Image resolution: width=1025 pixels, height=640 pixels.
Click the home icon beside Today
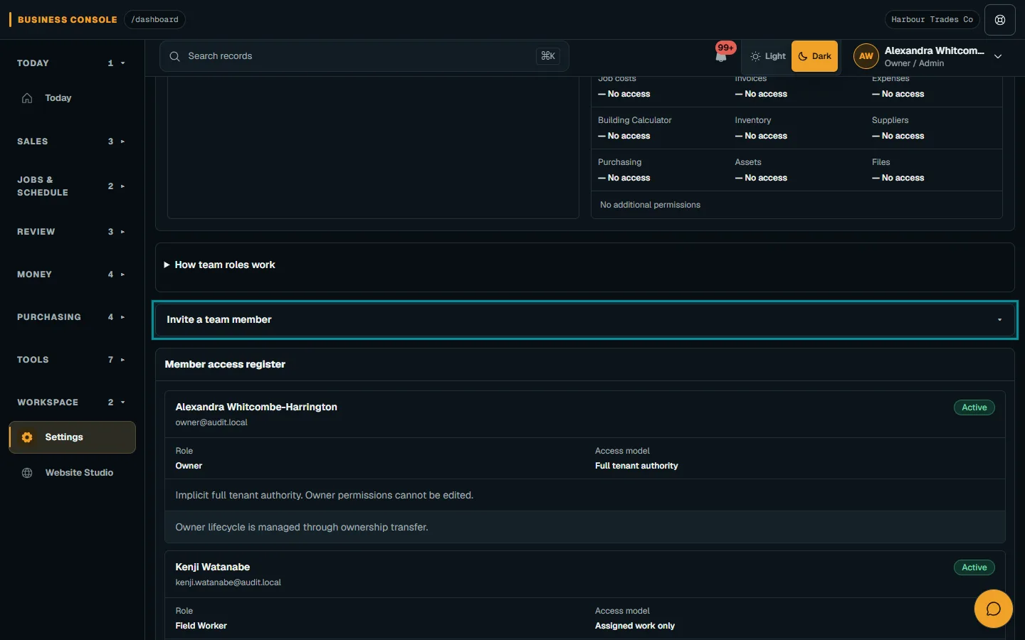(27, 98)
